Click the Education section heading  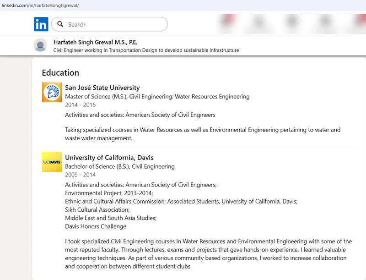point(60,72)
